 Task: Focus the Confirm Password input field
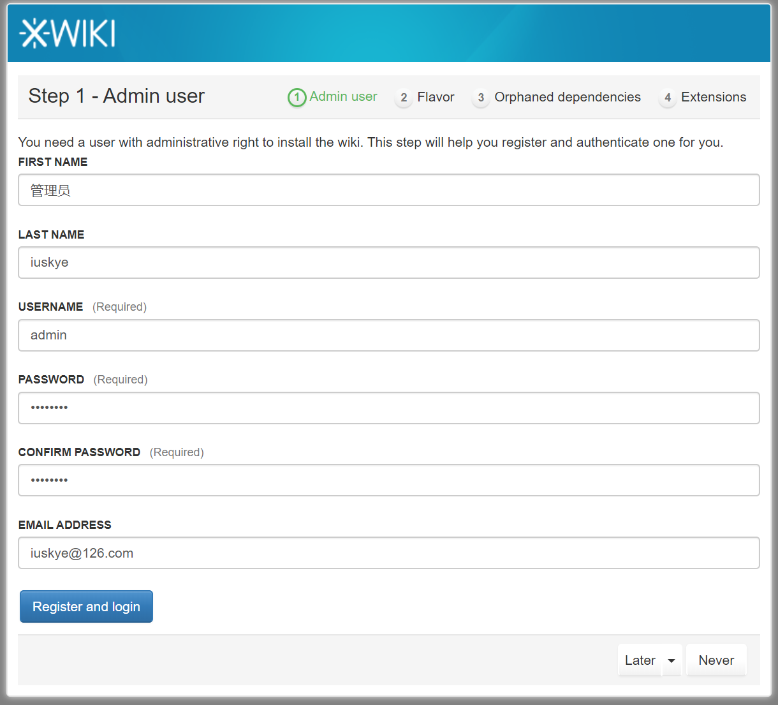(389, 480)
